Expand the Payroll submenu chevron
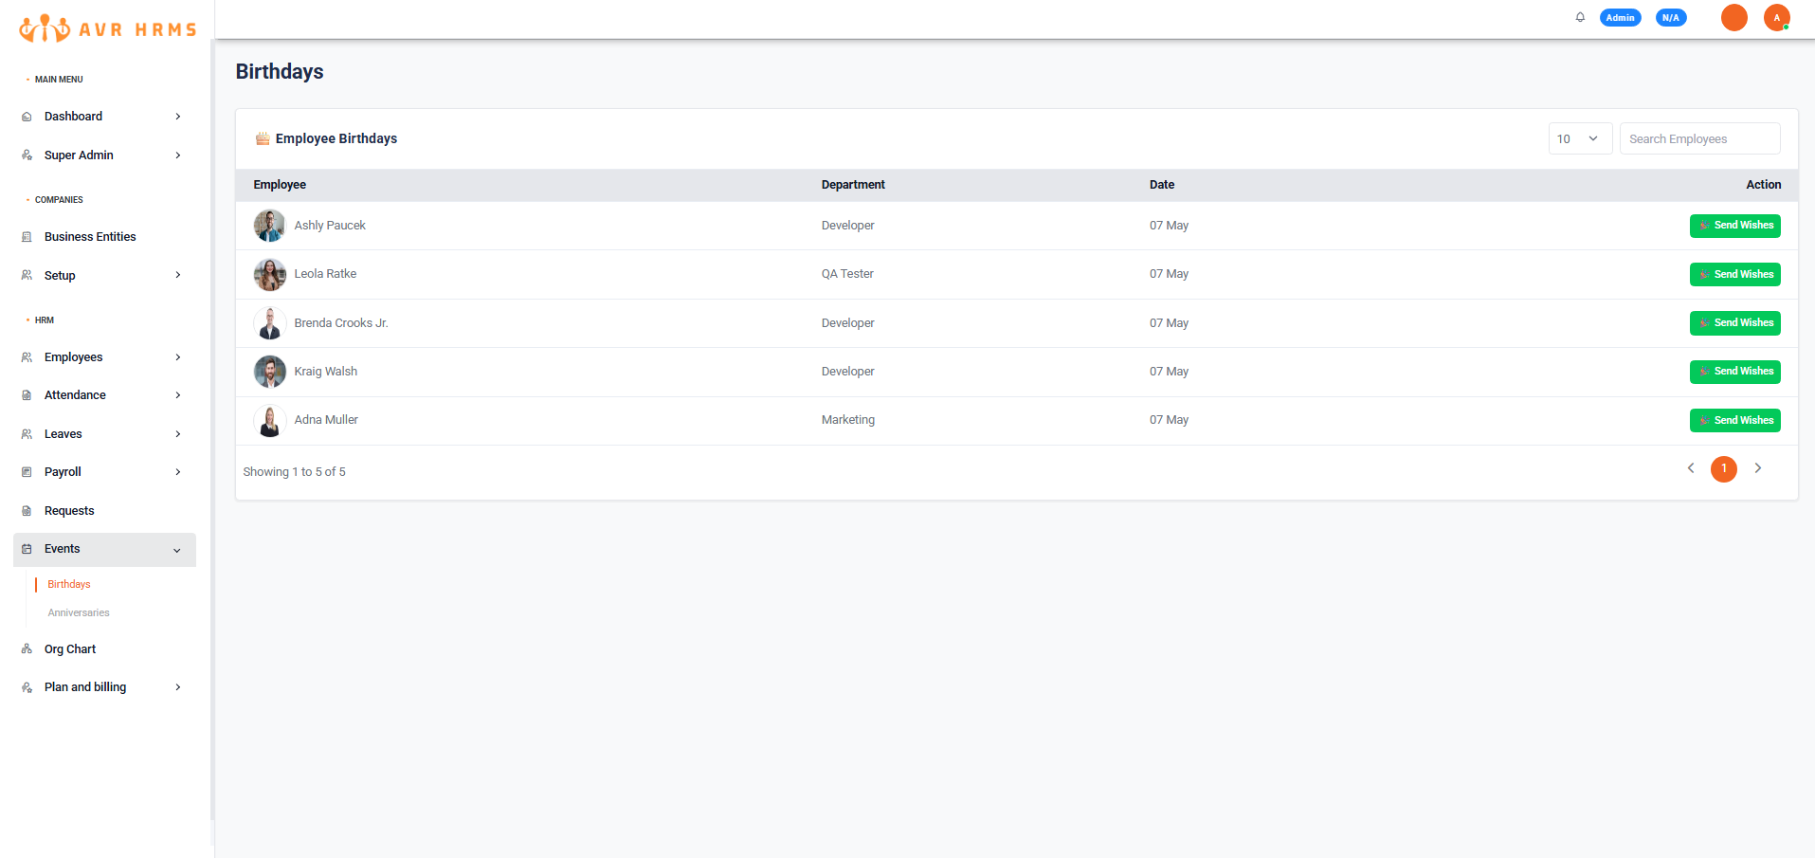The width and height of the screenshot is (1815, 858). point(178,472)
